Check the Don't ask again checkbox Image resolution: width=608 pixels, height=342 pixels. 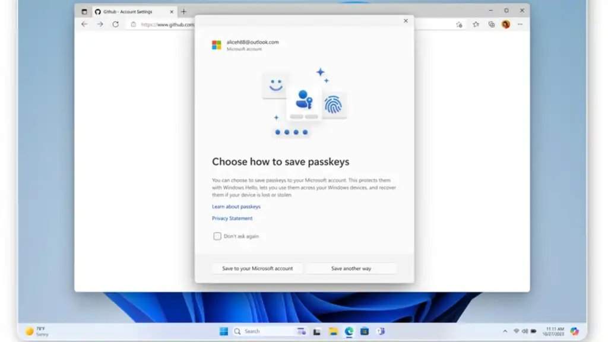217,236
